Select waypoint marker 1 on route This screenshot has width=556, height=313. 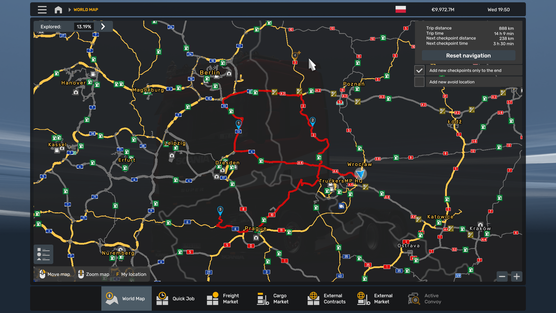tap(238, 124)
